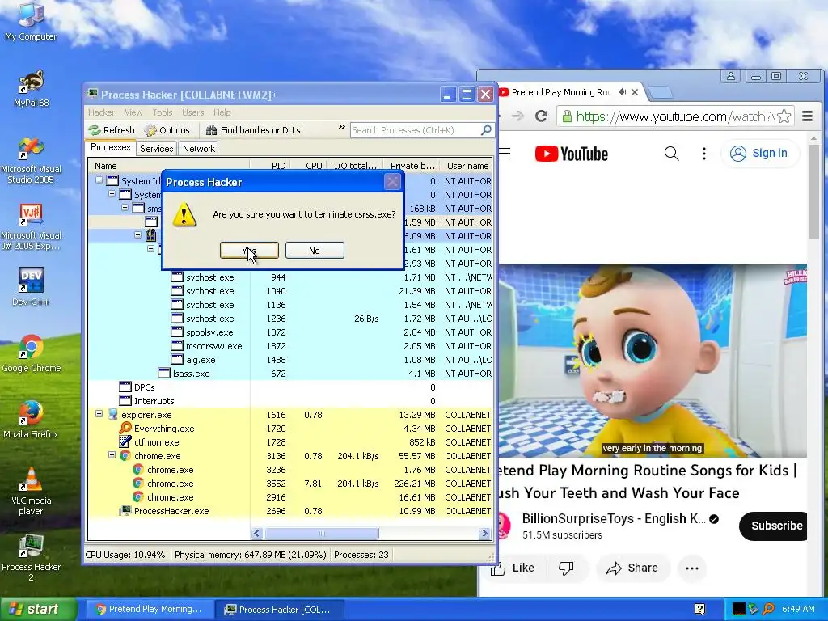Select the ProcessHacker.exe process row
Viewport: 828px width, 621px height.
(289, 511)
